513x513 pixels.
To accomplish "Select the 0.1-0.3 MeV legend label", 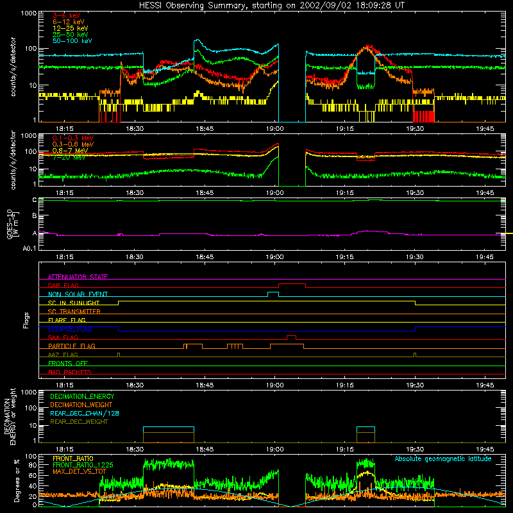I will [x=73, y=138].
